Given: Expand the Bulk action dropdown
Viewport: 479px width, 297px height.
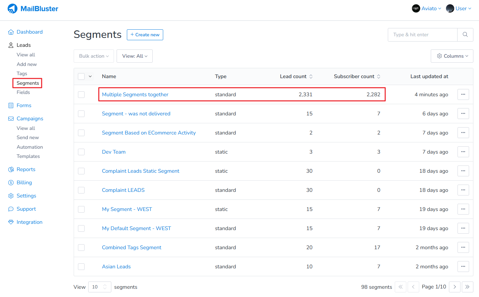Looking at the screenshot, I should click(94, 56).
